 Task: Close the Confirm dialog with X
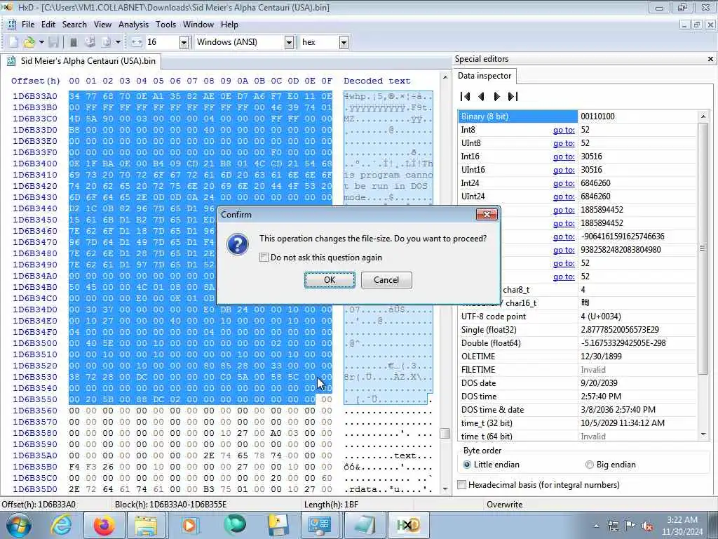click(487, 214)
